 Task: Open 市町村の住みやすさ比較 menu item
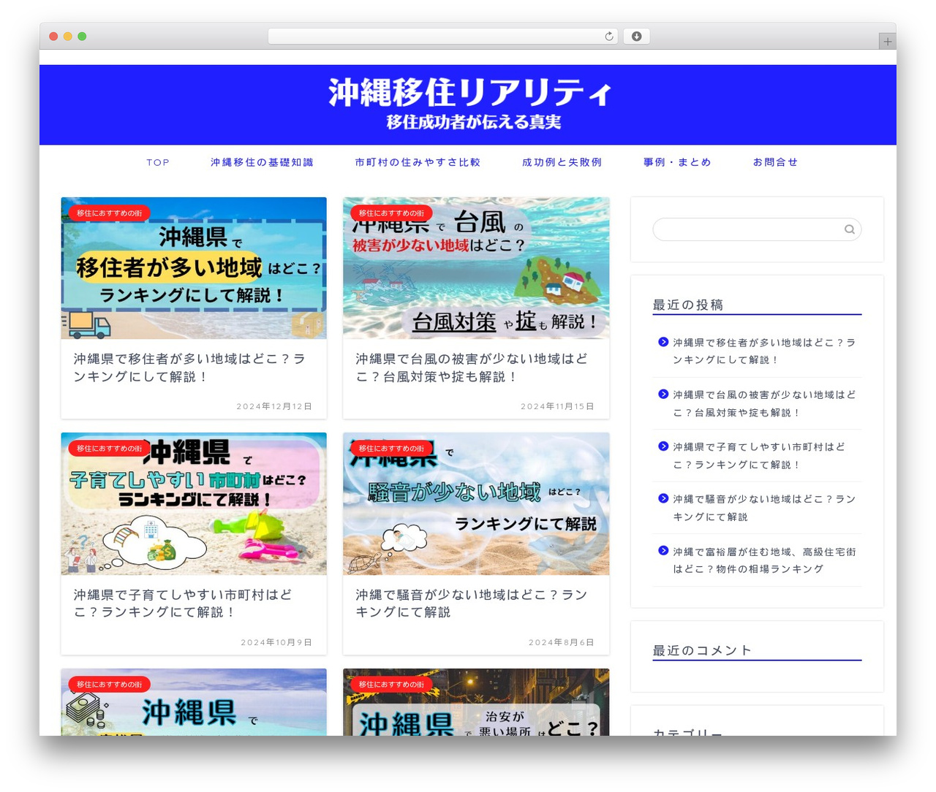click(x=418, y=162)
